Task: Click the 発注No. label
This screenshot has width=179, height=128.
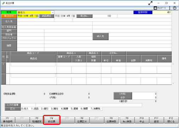Action: coord(85,16)
